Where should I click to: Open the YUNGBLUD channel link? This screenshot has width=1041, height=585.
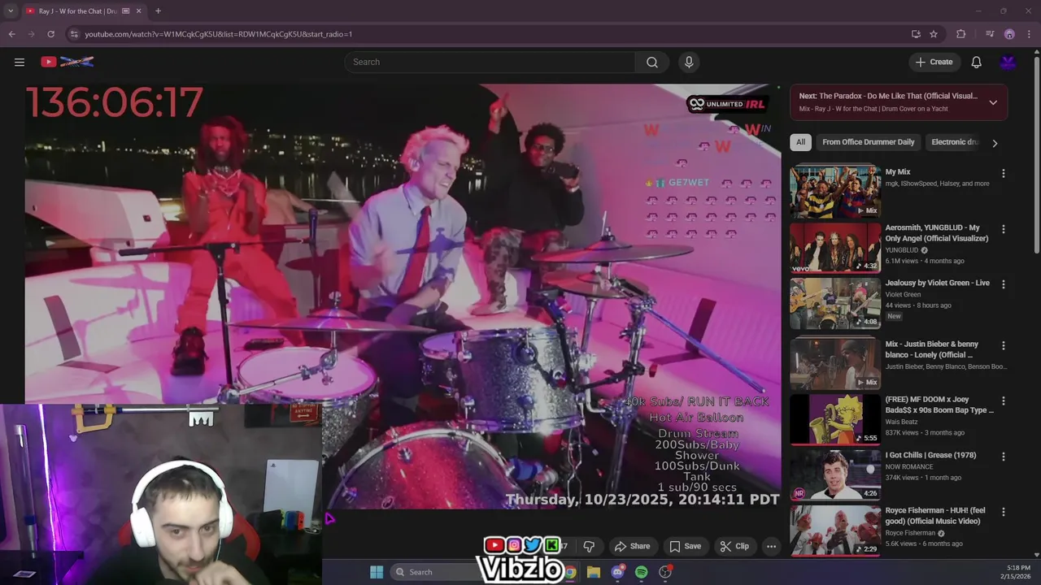click(x=902, y=250)
